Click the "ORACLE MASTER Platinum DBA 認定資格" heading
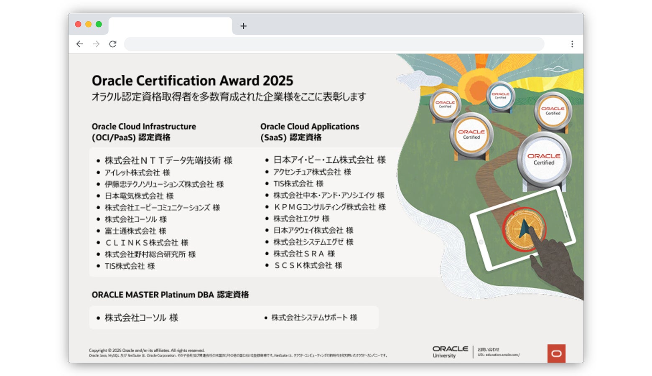 tap(170, 295)
